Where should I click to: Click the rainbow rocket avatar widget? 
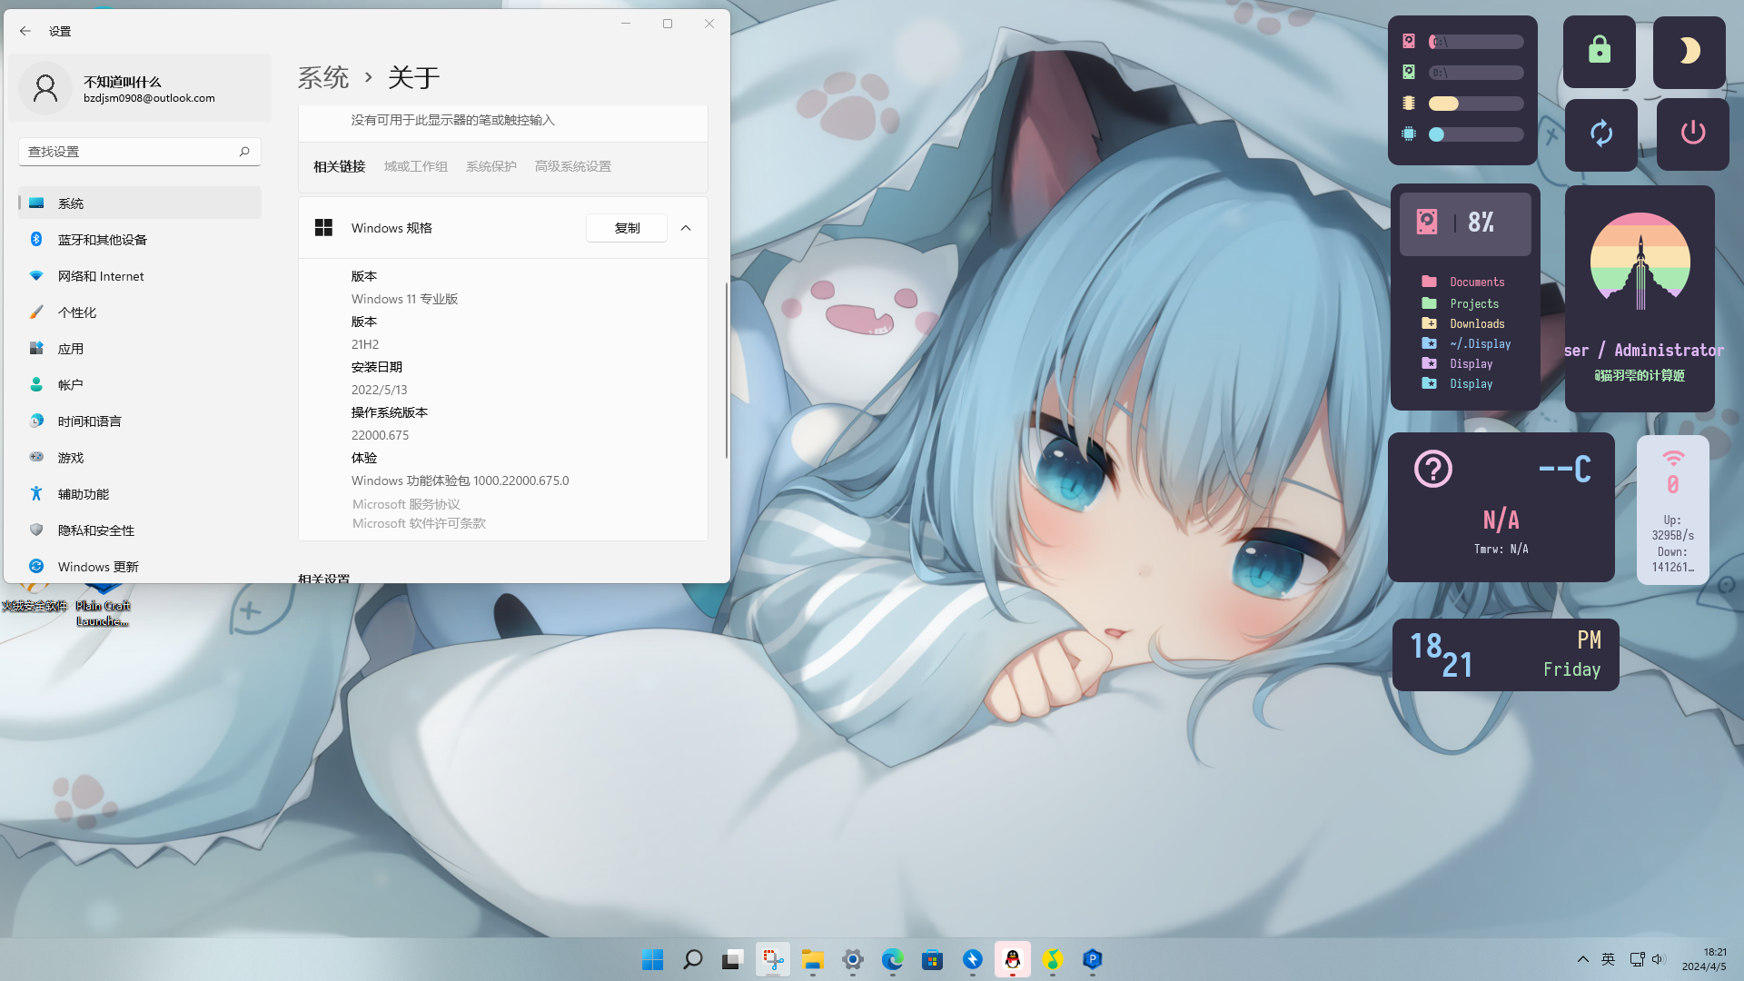click(x=1640, y=262)
